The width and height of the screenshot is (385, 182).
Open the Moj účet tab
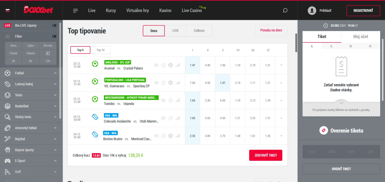pyautogui.click(x=361, y=37)
